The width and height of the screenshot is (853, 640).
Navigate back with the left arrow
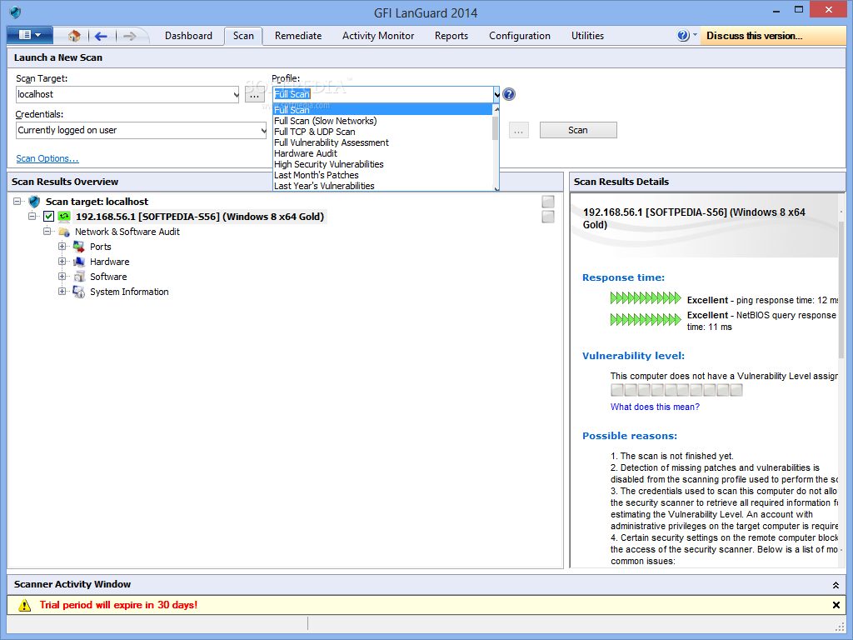point(101,36)
